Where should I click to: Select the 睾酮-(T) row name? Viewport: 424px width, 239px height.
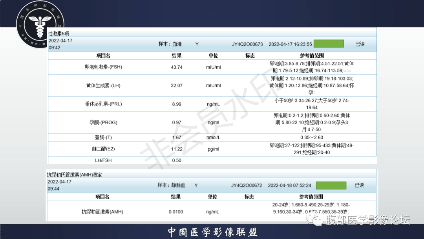click(103, 138)
